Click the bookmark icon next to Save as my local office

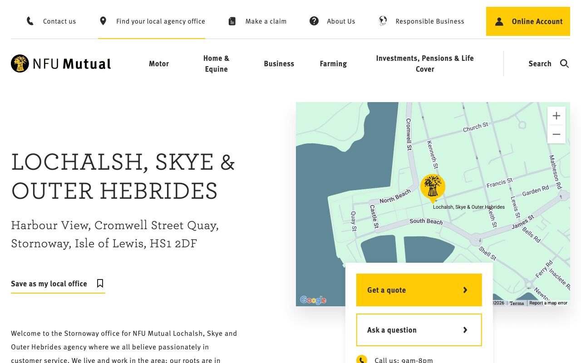pos(100,284)
